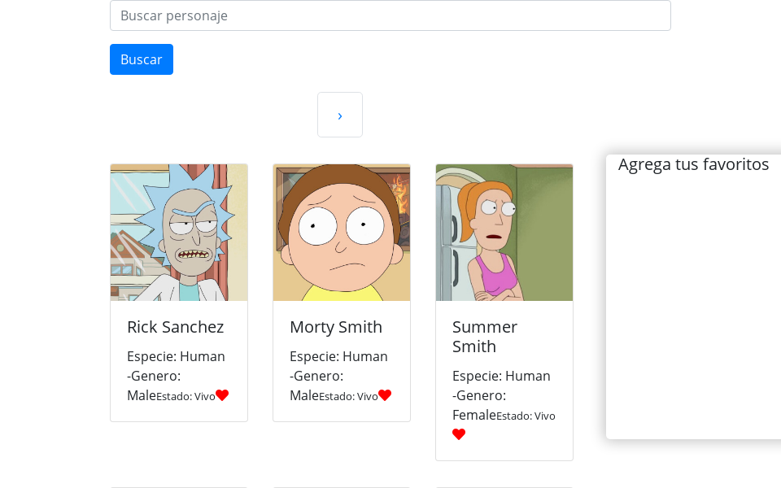Click Estado: Vivo on Morty Smith card
This screenshot has width=781, height=488.
click(x=349, y=396)
